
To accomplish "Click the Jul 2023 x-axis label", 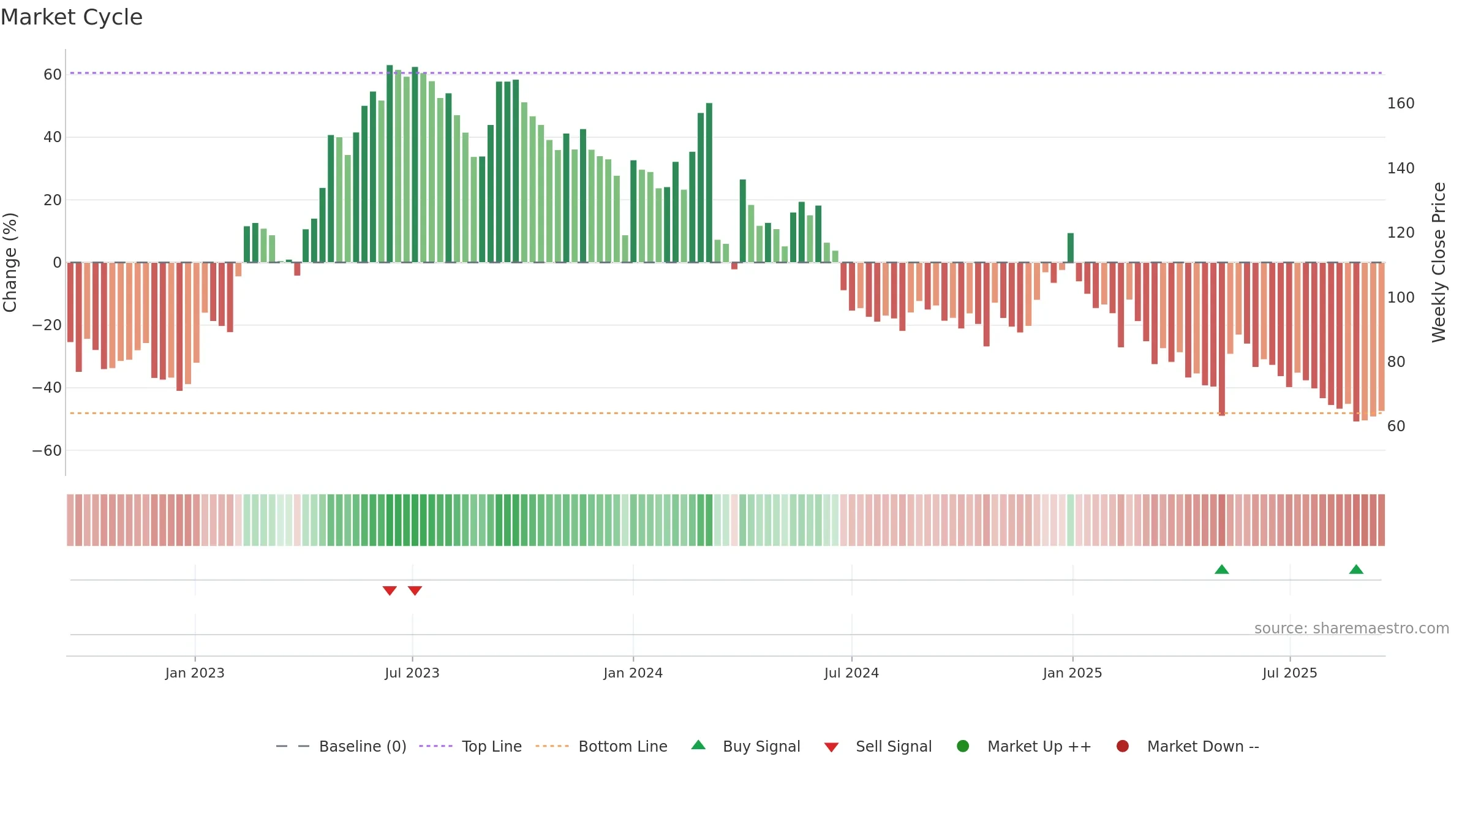I will (412, 673).
